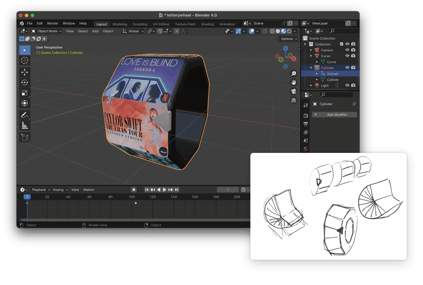Open viewport Add menu
423x285 pixels.
pyautogui.click(x=95, y=31)
